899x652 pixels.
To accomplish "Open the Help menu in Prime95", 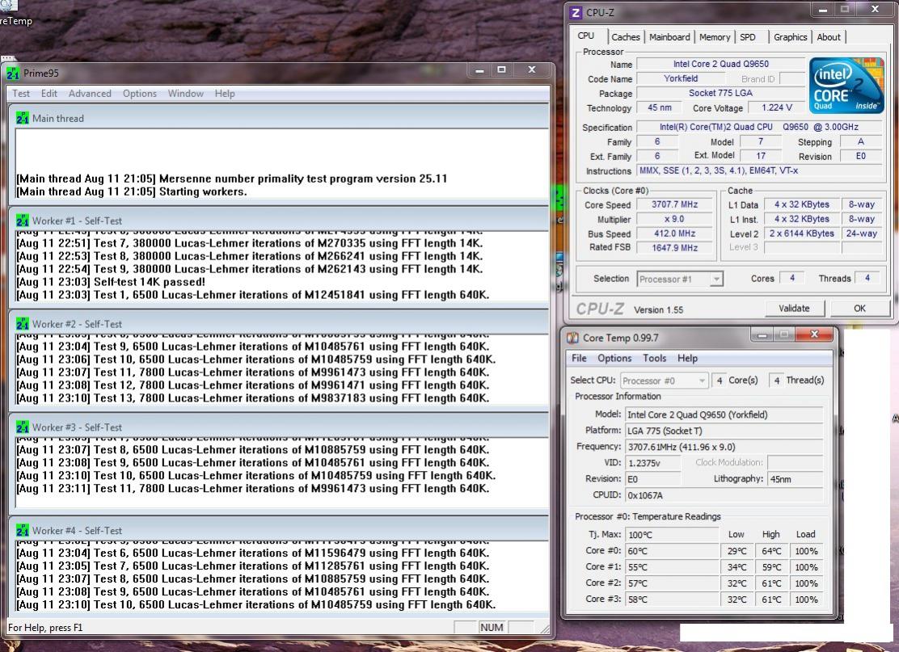I will pyautogui.click(x=225, y=94).
